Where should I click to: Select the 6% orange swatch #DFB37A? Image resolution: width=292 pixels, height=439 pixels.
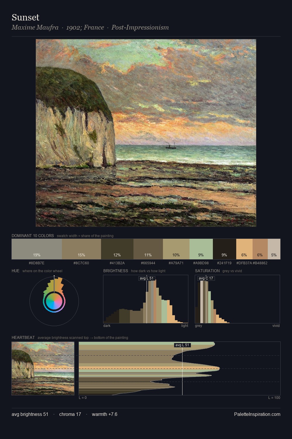244,249
